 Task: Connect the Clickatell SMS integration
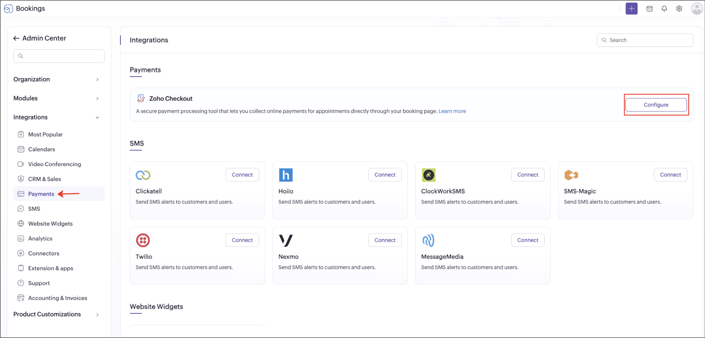coord(242,175)
